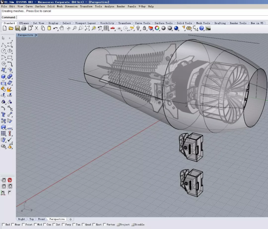This screenshot has width=268, height=229.
Task: Switch to the Curve Tools toolbar tab
Action: (142, 23)
